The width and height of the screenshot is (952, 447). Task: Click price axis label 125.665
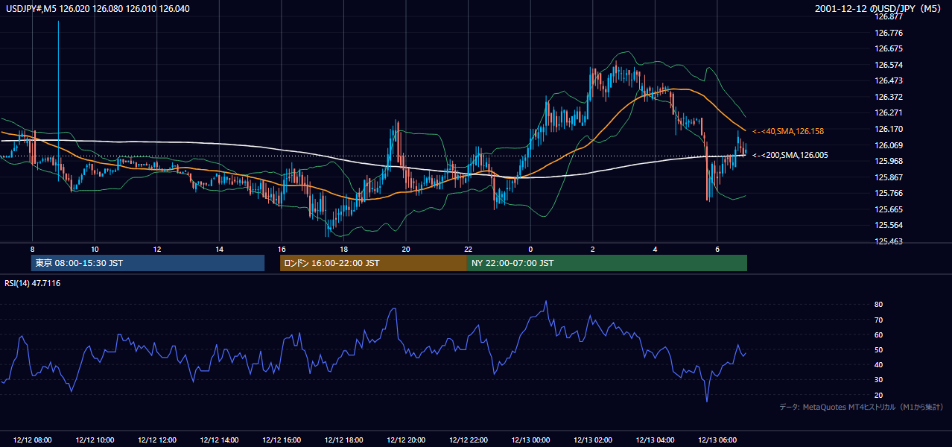(888, 209)
